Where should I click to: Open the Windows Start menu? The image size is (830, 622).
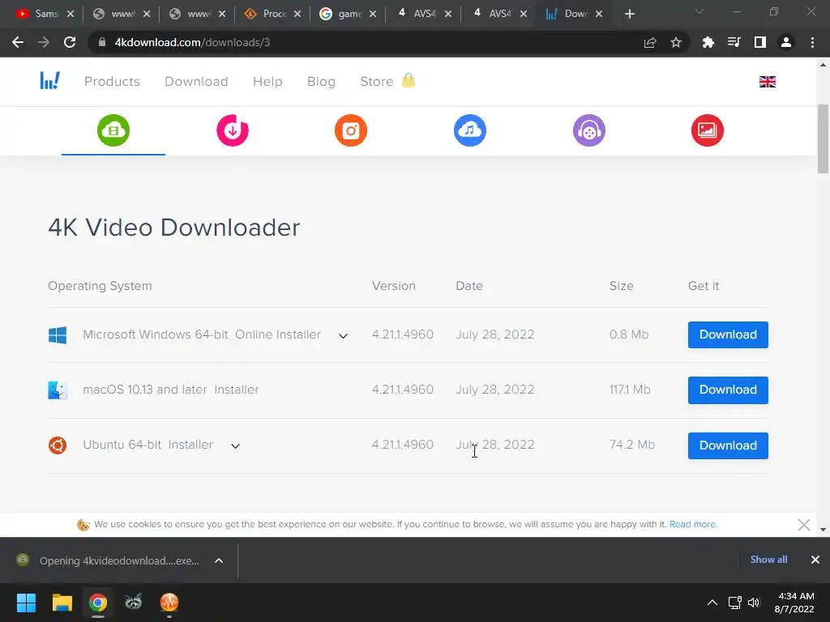pyautogui.click(x=26, y=603)
